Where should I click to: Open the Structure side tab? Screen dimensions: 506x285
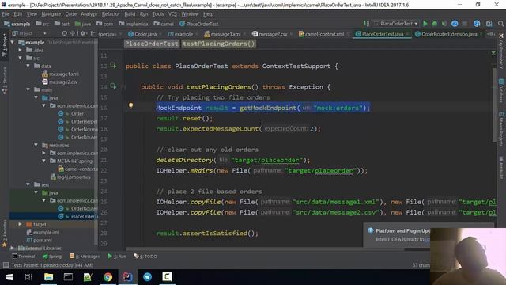click(x=5, y=81)
